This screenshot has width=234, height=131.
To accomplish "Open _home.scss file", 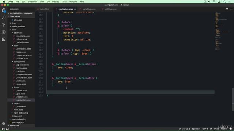I will pyautogui.click(x=21, y=107).
